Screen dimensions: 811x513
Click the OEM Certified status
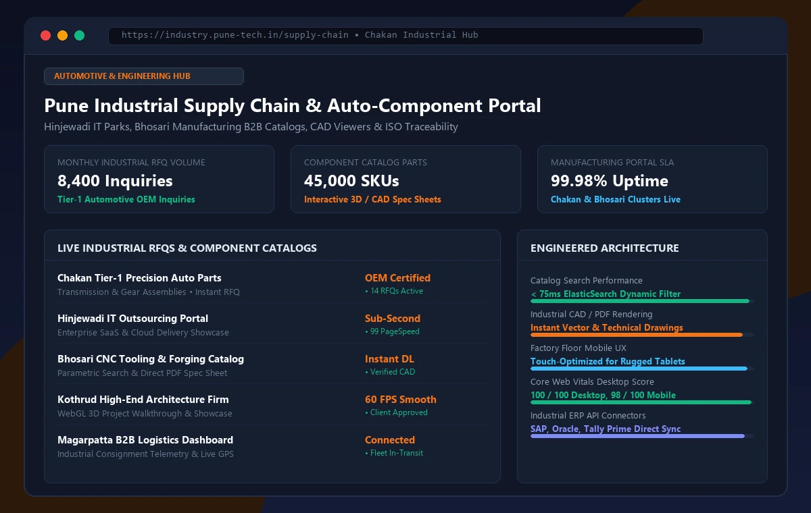tap(397, 278)
